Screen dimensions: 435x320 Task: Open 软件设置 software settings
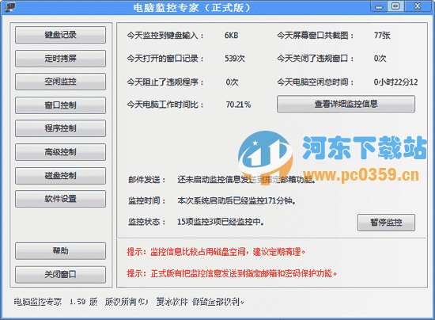point(60,199)
